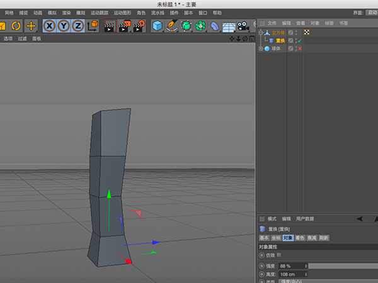
Task: Click the purple Deformer bend icon
Action: pyautogui.click(x=215, y=26)
